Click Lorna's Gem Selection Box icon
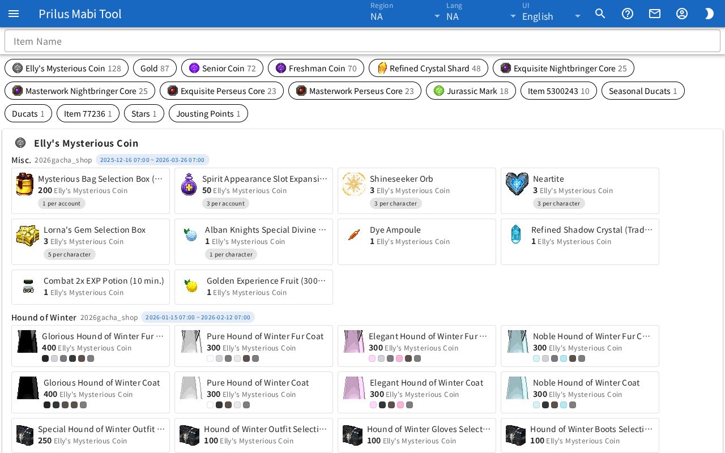The width and height of the screenshot is (725, 453). coord(28,236)
